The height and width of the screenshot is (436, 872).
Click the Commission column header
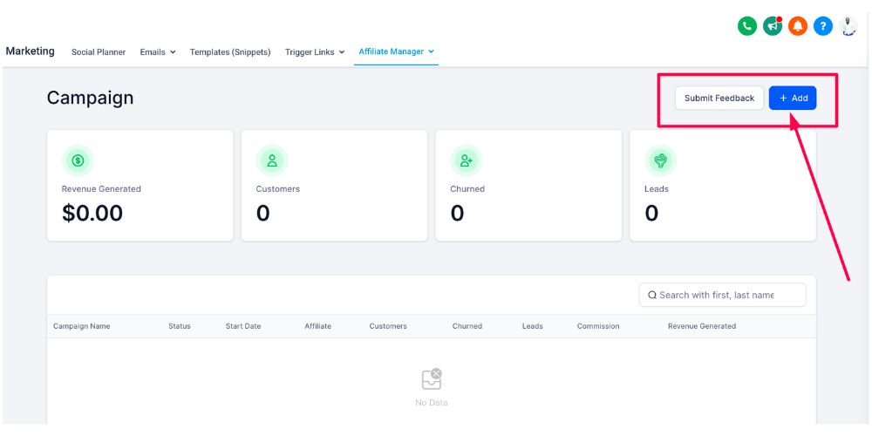[x=598, y=326]
